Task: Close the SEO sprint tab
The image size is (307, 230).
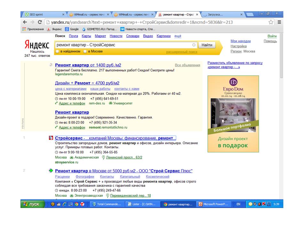Action: (x=63, y=14)
